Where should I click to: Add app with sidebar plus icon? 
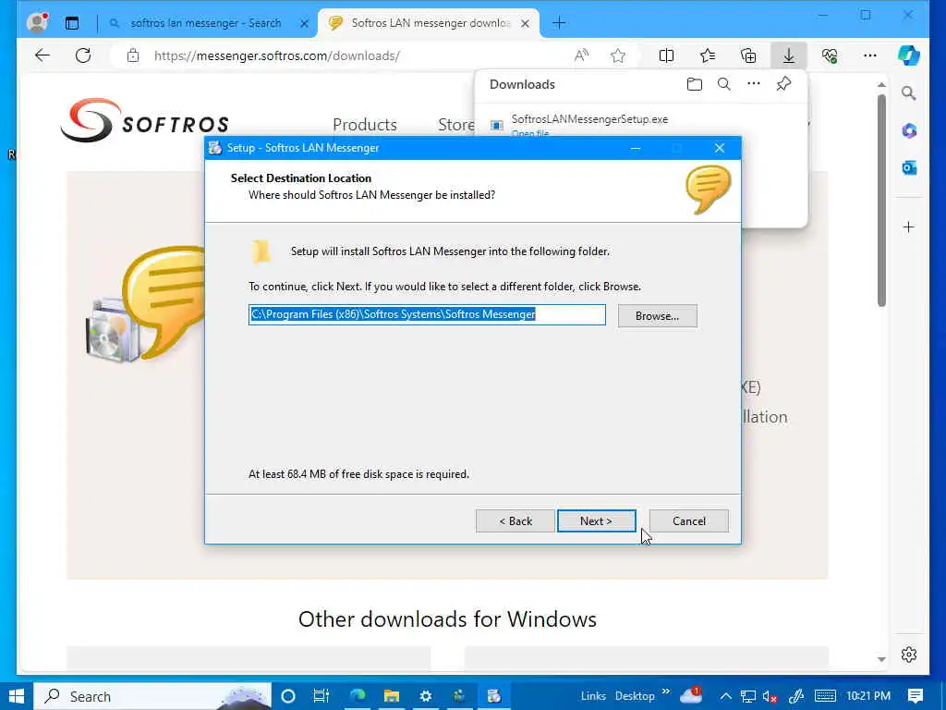(x=909, y=227)
